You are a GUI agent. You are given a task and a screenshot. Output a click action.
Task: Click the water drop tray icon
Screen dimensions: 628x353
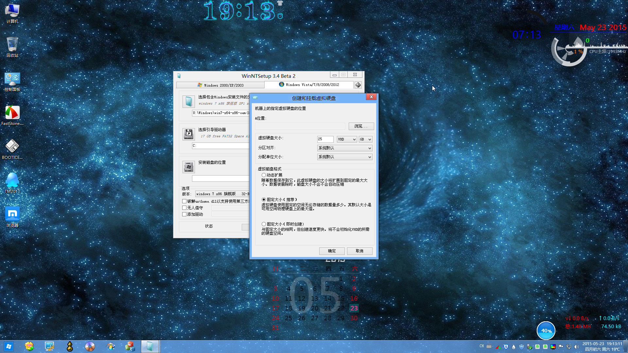(514, 347)
